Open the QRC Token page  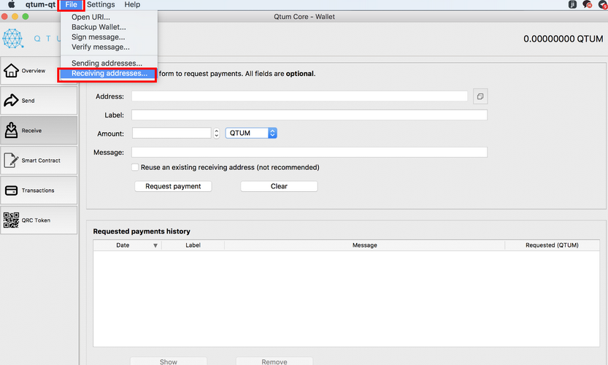coord(39,220)
